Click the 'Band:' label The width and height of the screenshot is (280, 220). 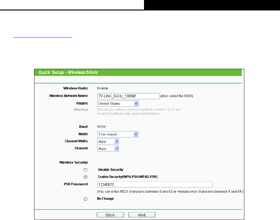click(x=84, y=127)
